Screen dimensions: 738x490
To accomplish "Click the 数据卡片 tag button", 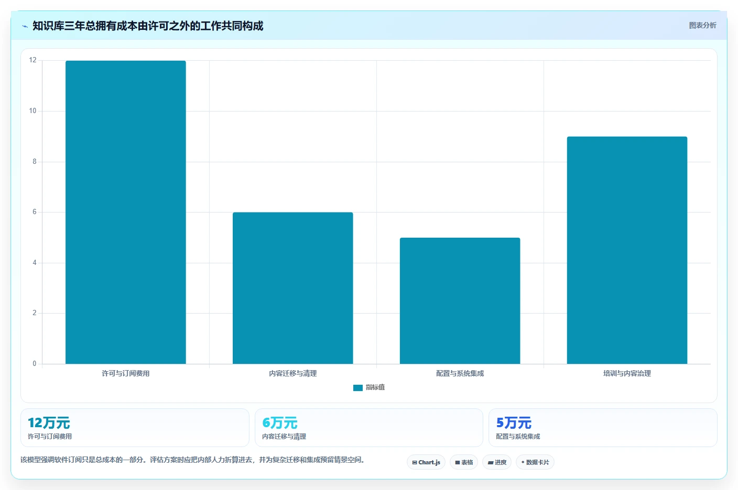I will (x=535, y=462).
